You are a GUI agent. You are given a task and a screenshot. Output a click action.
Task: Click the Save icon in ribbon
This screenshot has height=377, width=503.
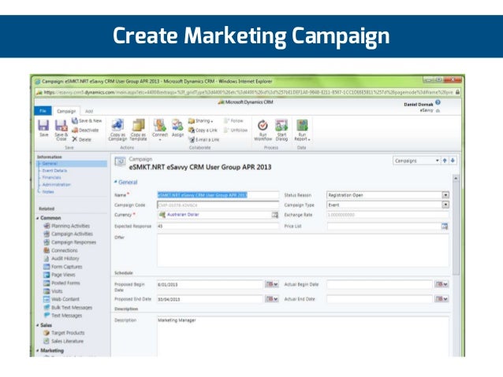43,128
